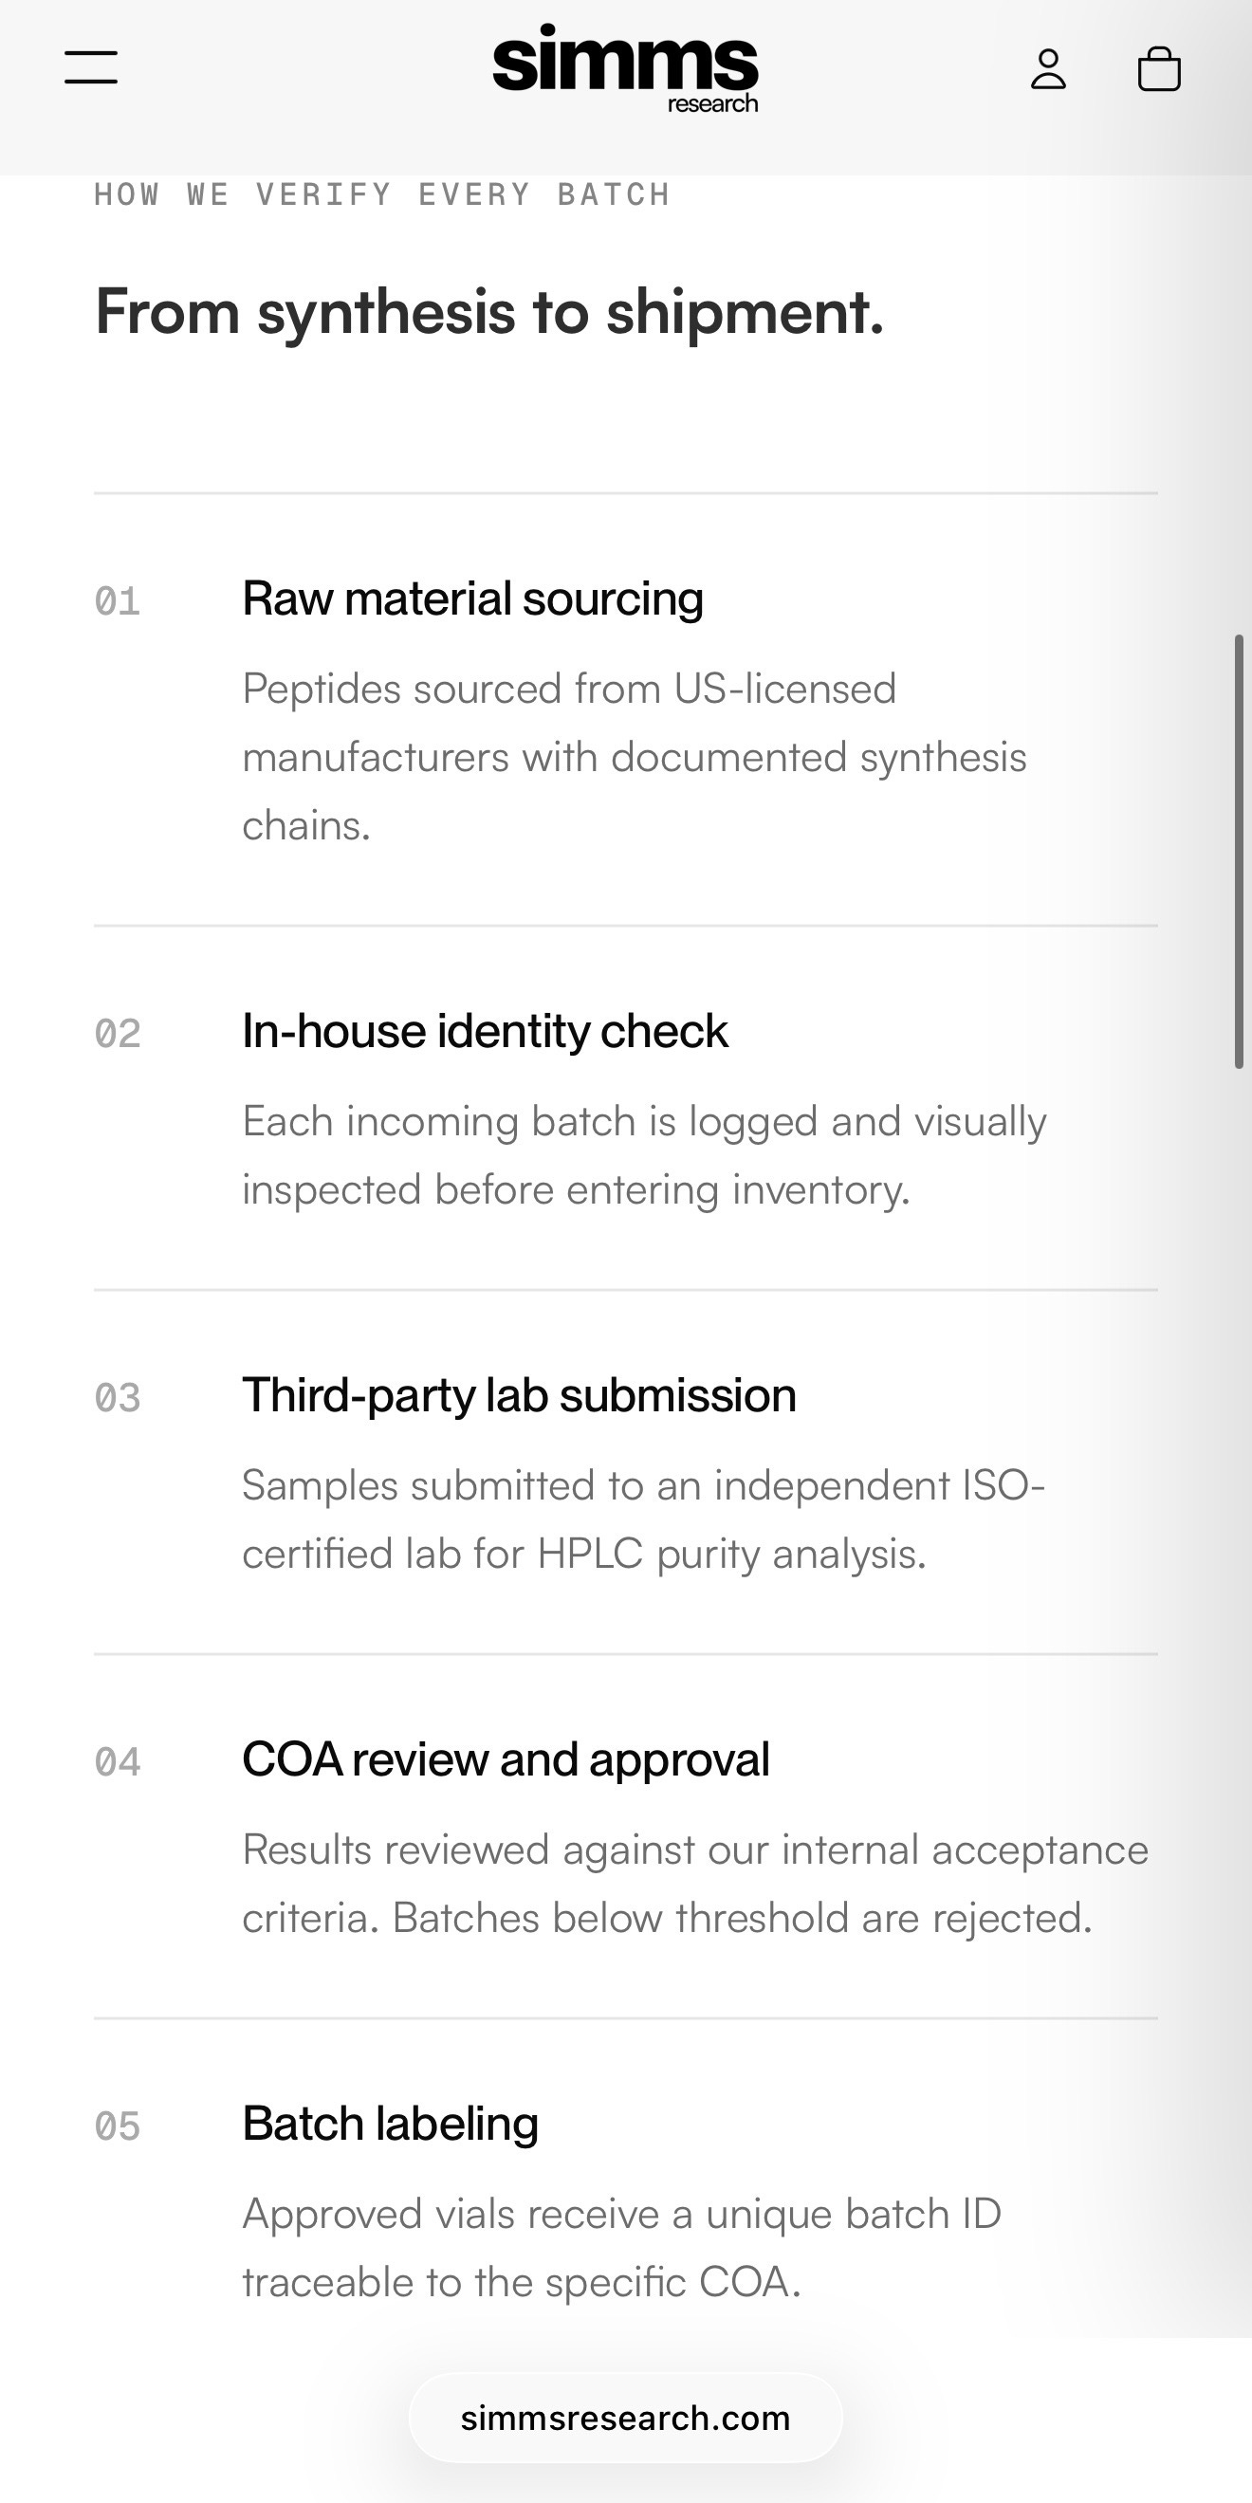Click the step number 03 label
This screenshot has width=1252, height=2503.
pyautogui.click(x=118, y=1398)
